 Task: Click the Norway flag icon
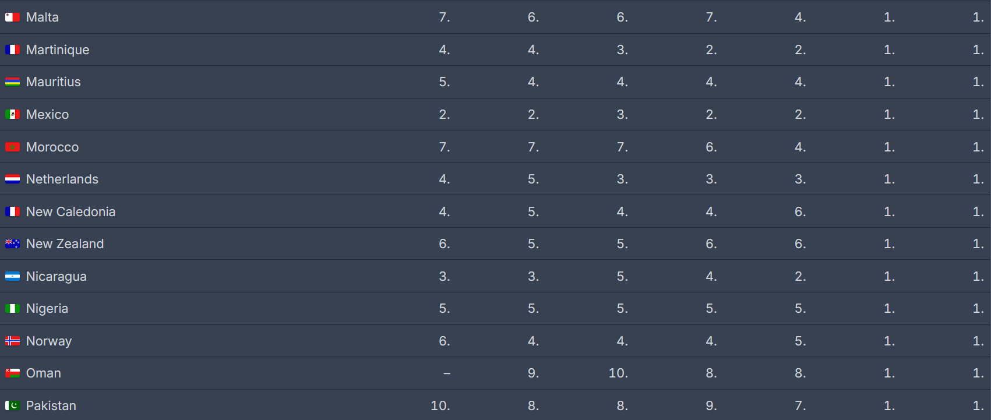tap(12, 341)
